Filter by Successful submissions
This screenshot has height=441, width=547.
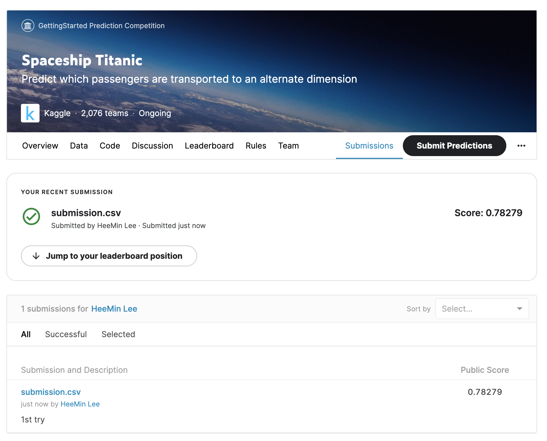66,334
